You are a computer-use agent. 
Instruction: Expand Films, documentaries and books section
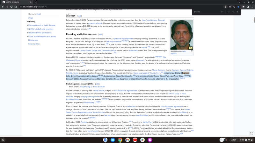point(27,37)
